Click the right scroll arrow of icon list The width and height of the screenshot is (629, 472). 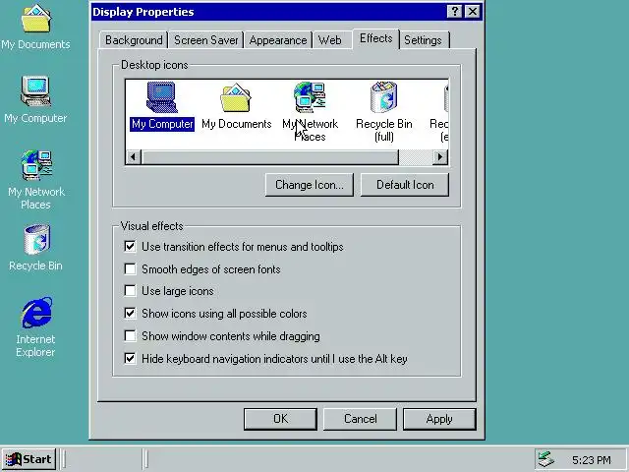coord(440,157)
